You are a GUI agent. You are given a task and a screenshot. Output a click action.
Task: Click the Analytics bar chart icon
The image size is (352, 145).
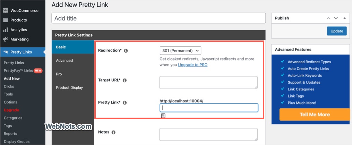(x=6, y=30)
